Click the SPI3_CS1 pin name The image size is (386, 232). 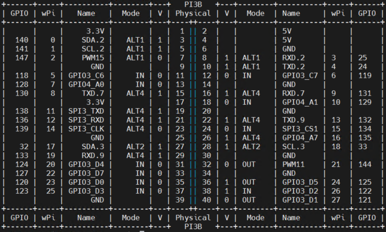pos(300,129)
